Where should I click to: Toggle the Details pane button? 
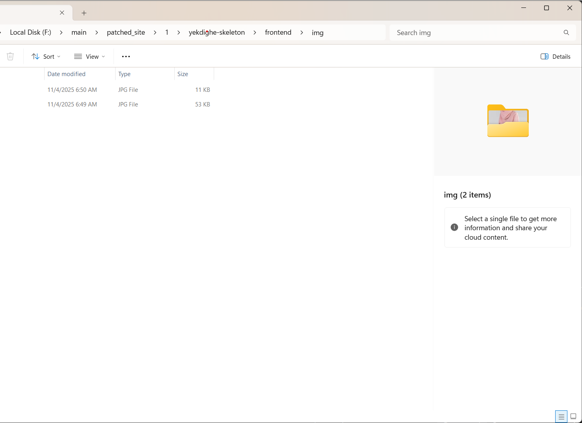pos(555,56)
